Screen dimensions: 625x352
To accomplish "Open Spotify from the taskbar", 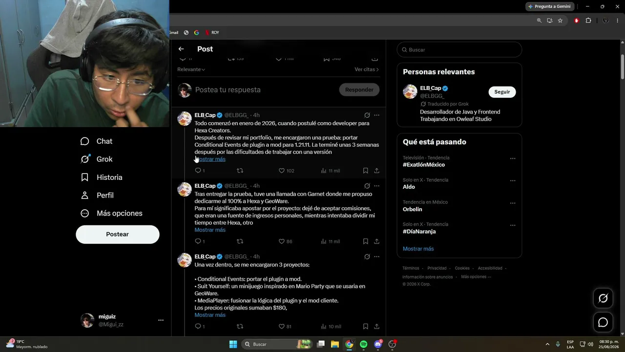I will coord(363,344).
